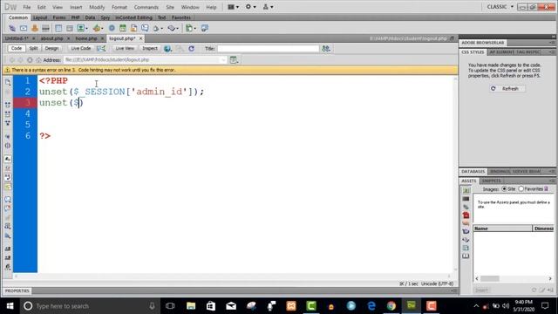Click the Home icon beside the Address label

tap(38, 60)
